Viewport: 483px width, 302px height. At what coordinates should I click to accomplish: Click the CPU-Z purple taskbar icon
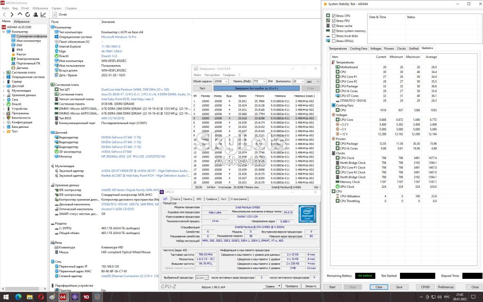75,297
